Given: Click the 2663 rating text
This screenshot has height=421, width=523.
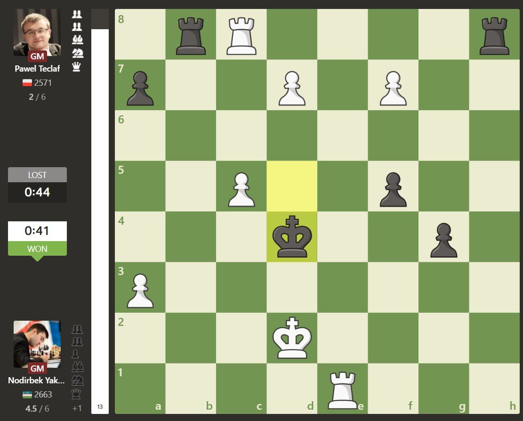Looking at the screenshot, I should pyautogui.click(x=43, y=395).
